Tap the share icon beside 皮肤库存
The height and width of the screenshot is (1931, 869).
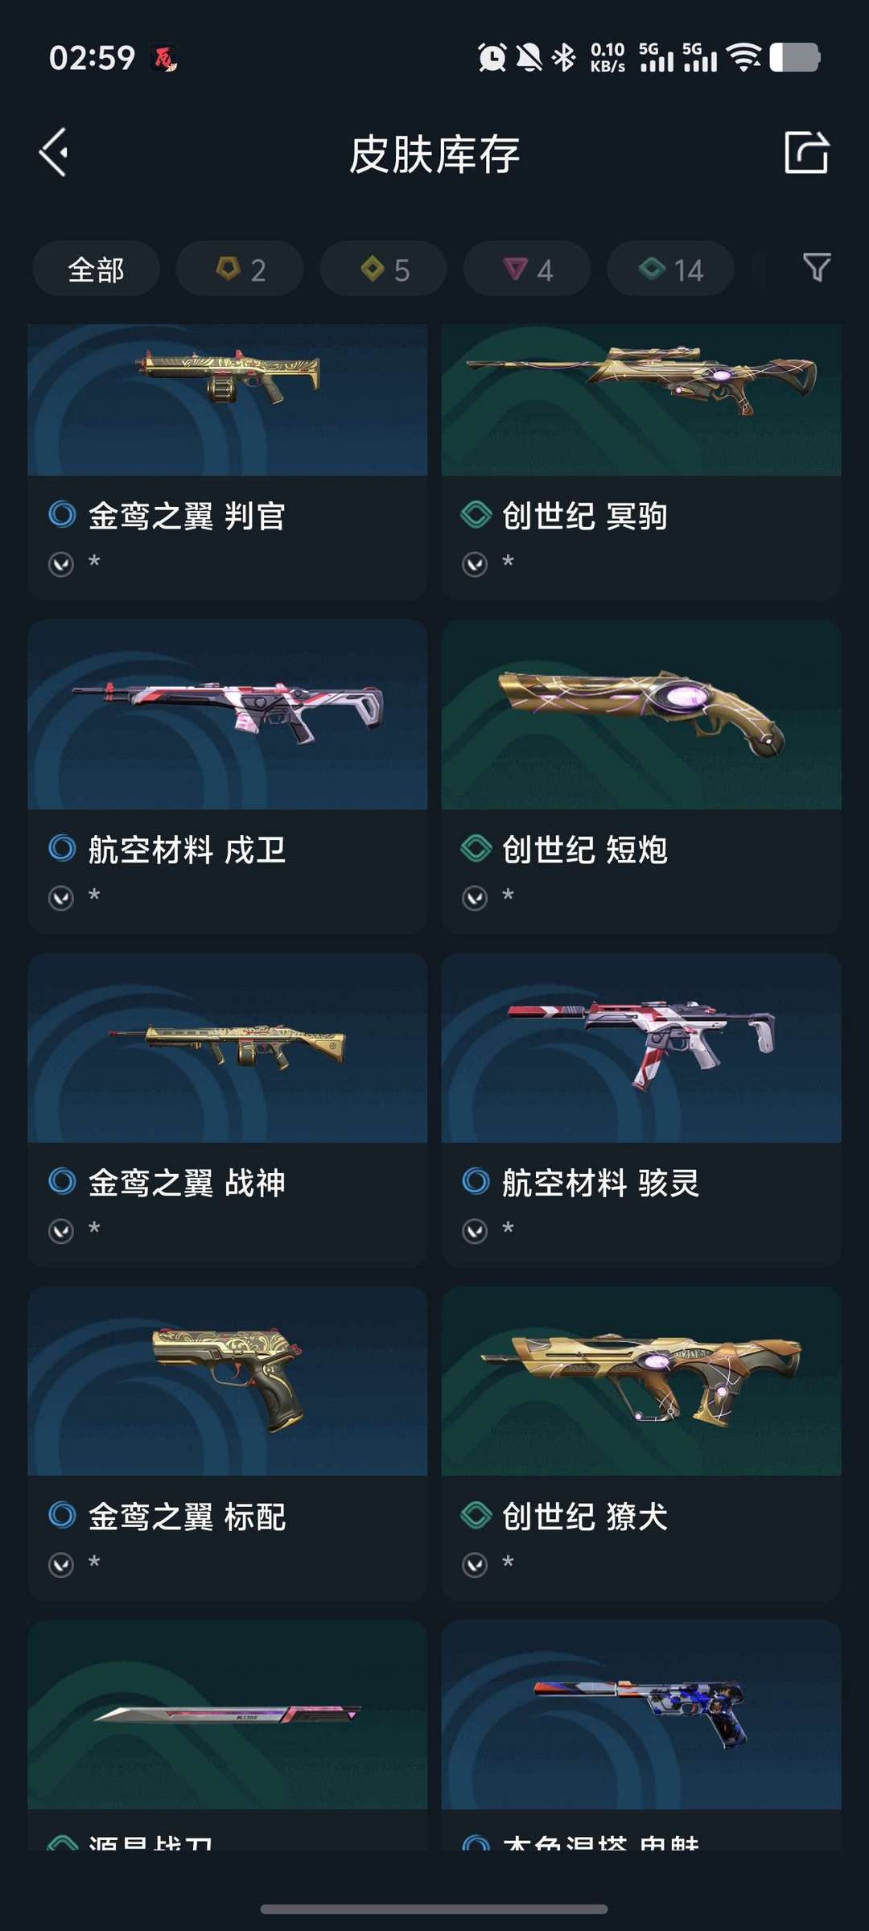tap(806, 152)
